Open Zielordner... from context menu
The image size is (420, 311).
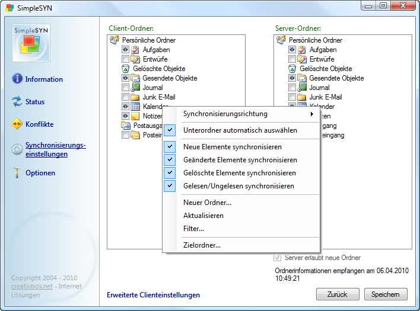point(202,245)
